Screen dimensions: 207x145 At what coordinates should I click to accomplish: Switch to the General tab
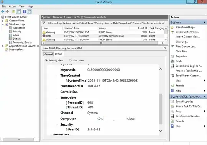pyautogui.click(x=48, y=54)
